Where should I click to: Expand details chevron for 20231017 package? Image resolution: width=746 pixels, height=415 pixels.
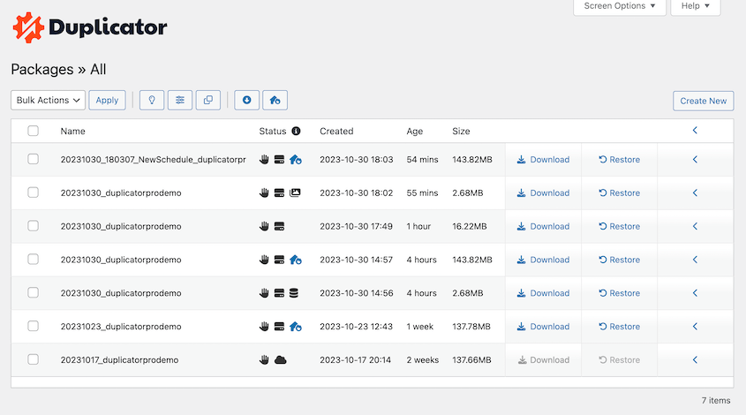(x=695, y=359)
